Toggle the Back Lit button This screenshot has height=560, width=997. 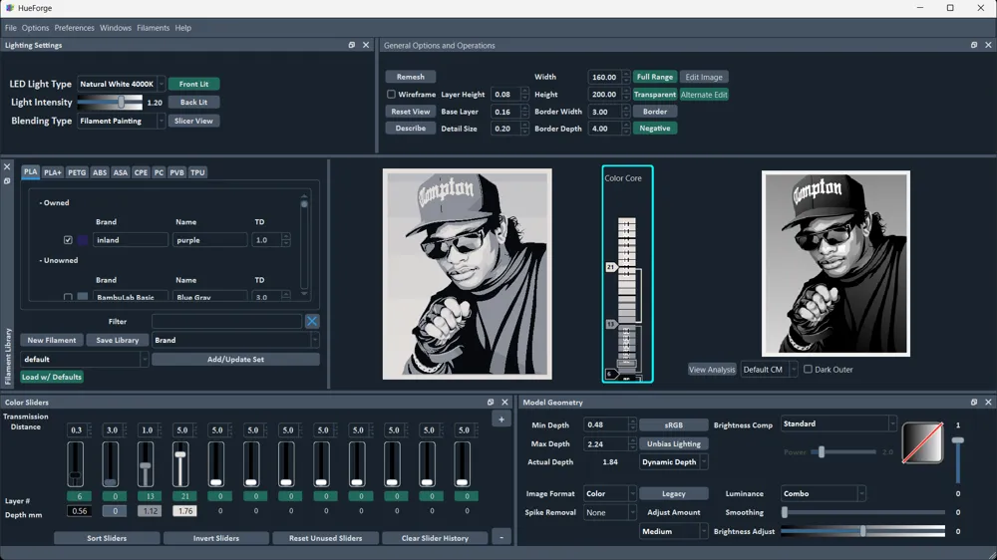(x=194, y=103)
